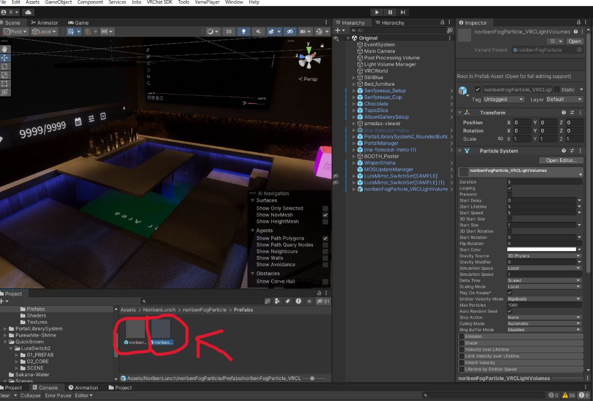
Task: Open Emitter Velocity Mode Rigidbody dropdown
Action: pyautogui.click(x=544, y=299)
